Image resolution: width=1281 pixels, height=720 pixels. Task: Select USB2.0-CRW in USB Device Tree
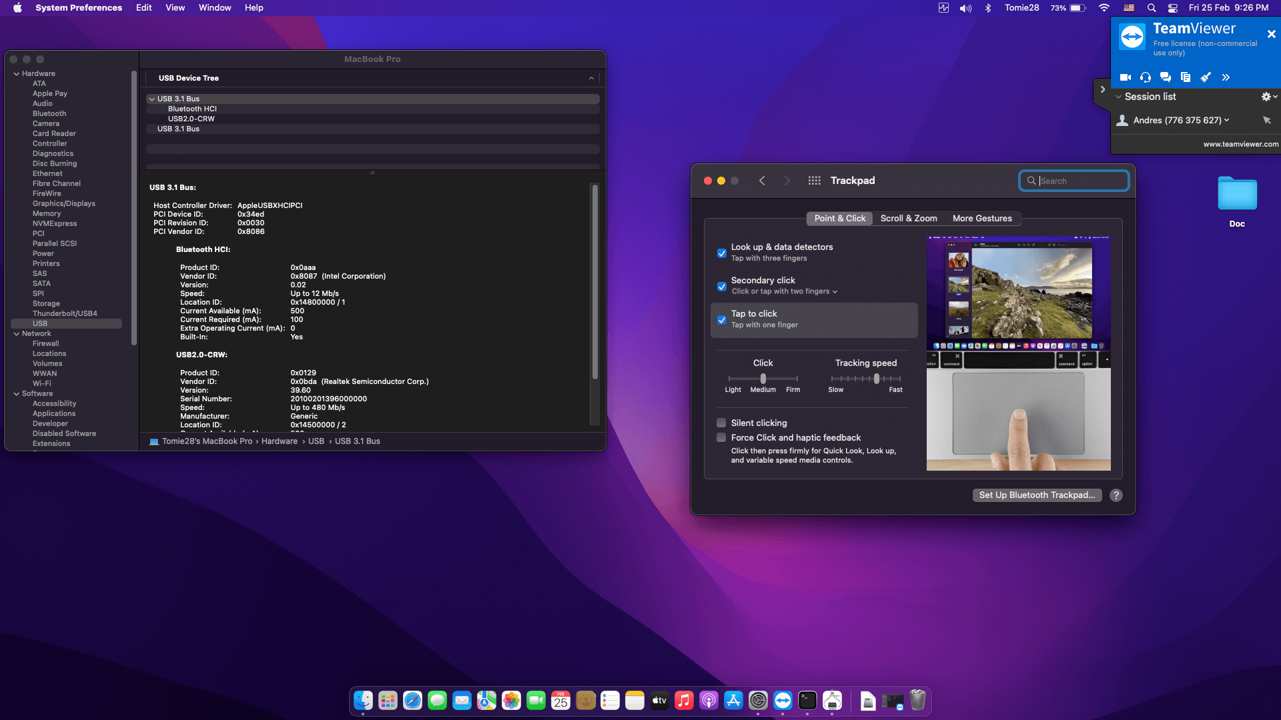point(191,119)
